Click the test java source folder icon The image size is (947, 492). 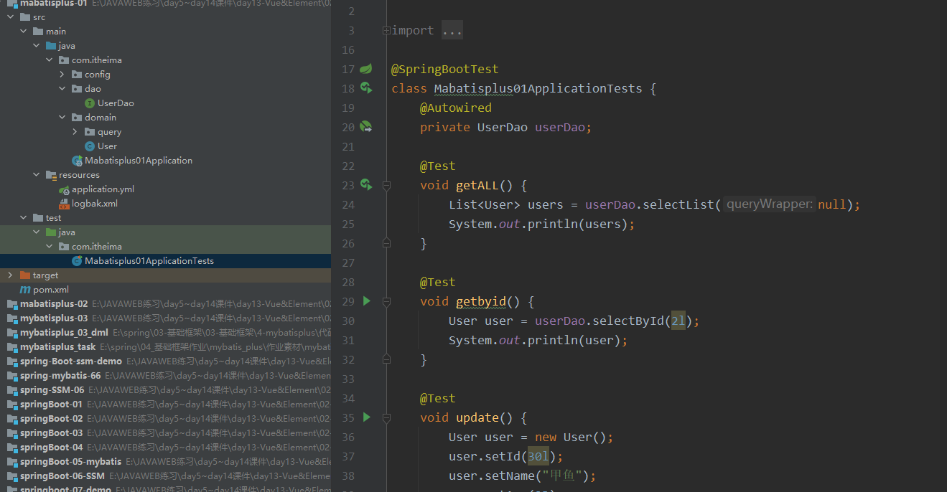51,232
